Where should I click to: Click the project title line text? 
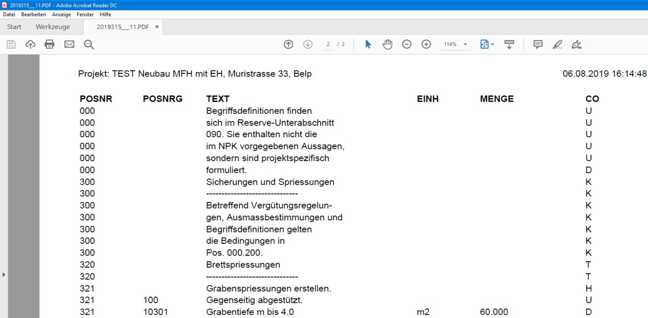[x=195, y=74]
